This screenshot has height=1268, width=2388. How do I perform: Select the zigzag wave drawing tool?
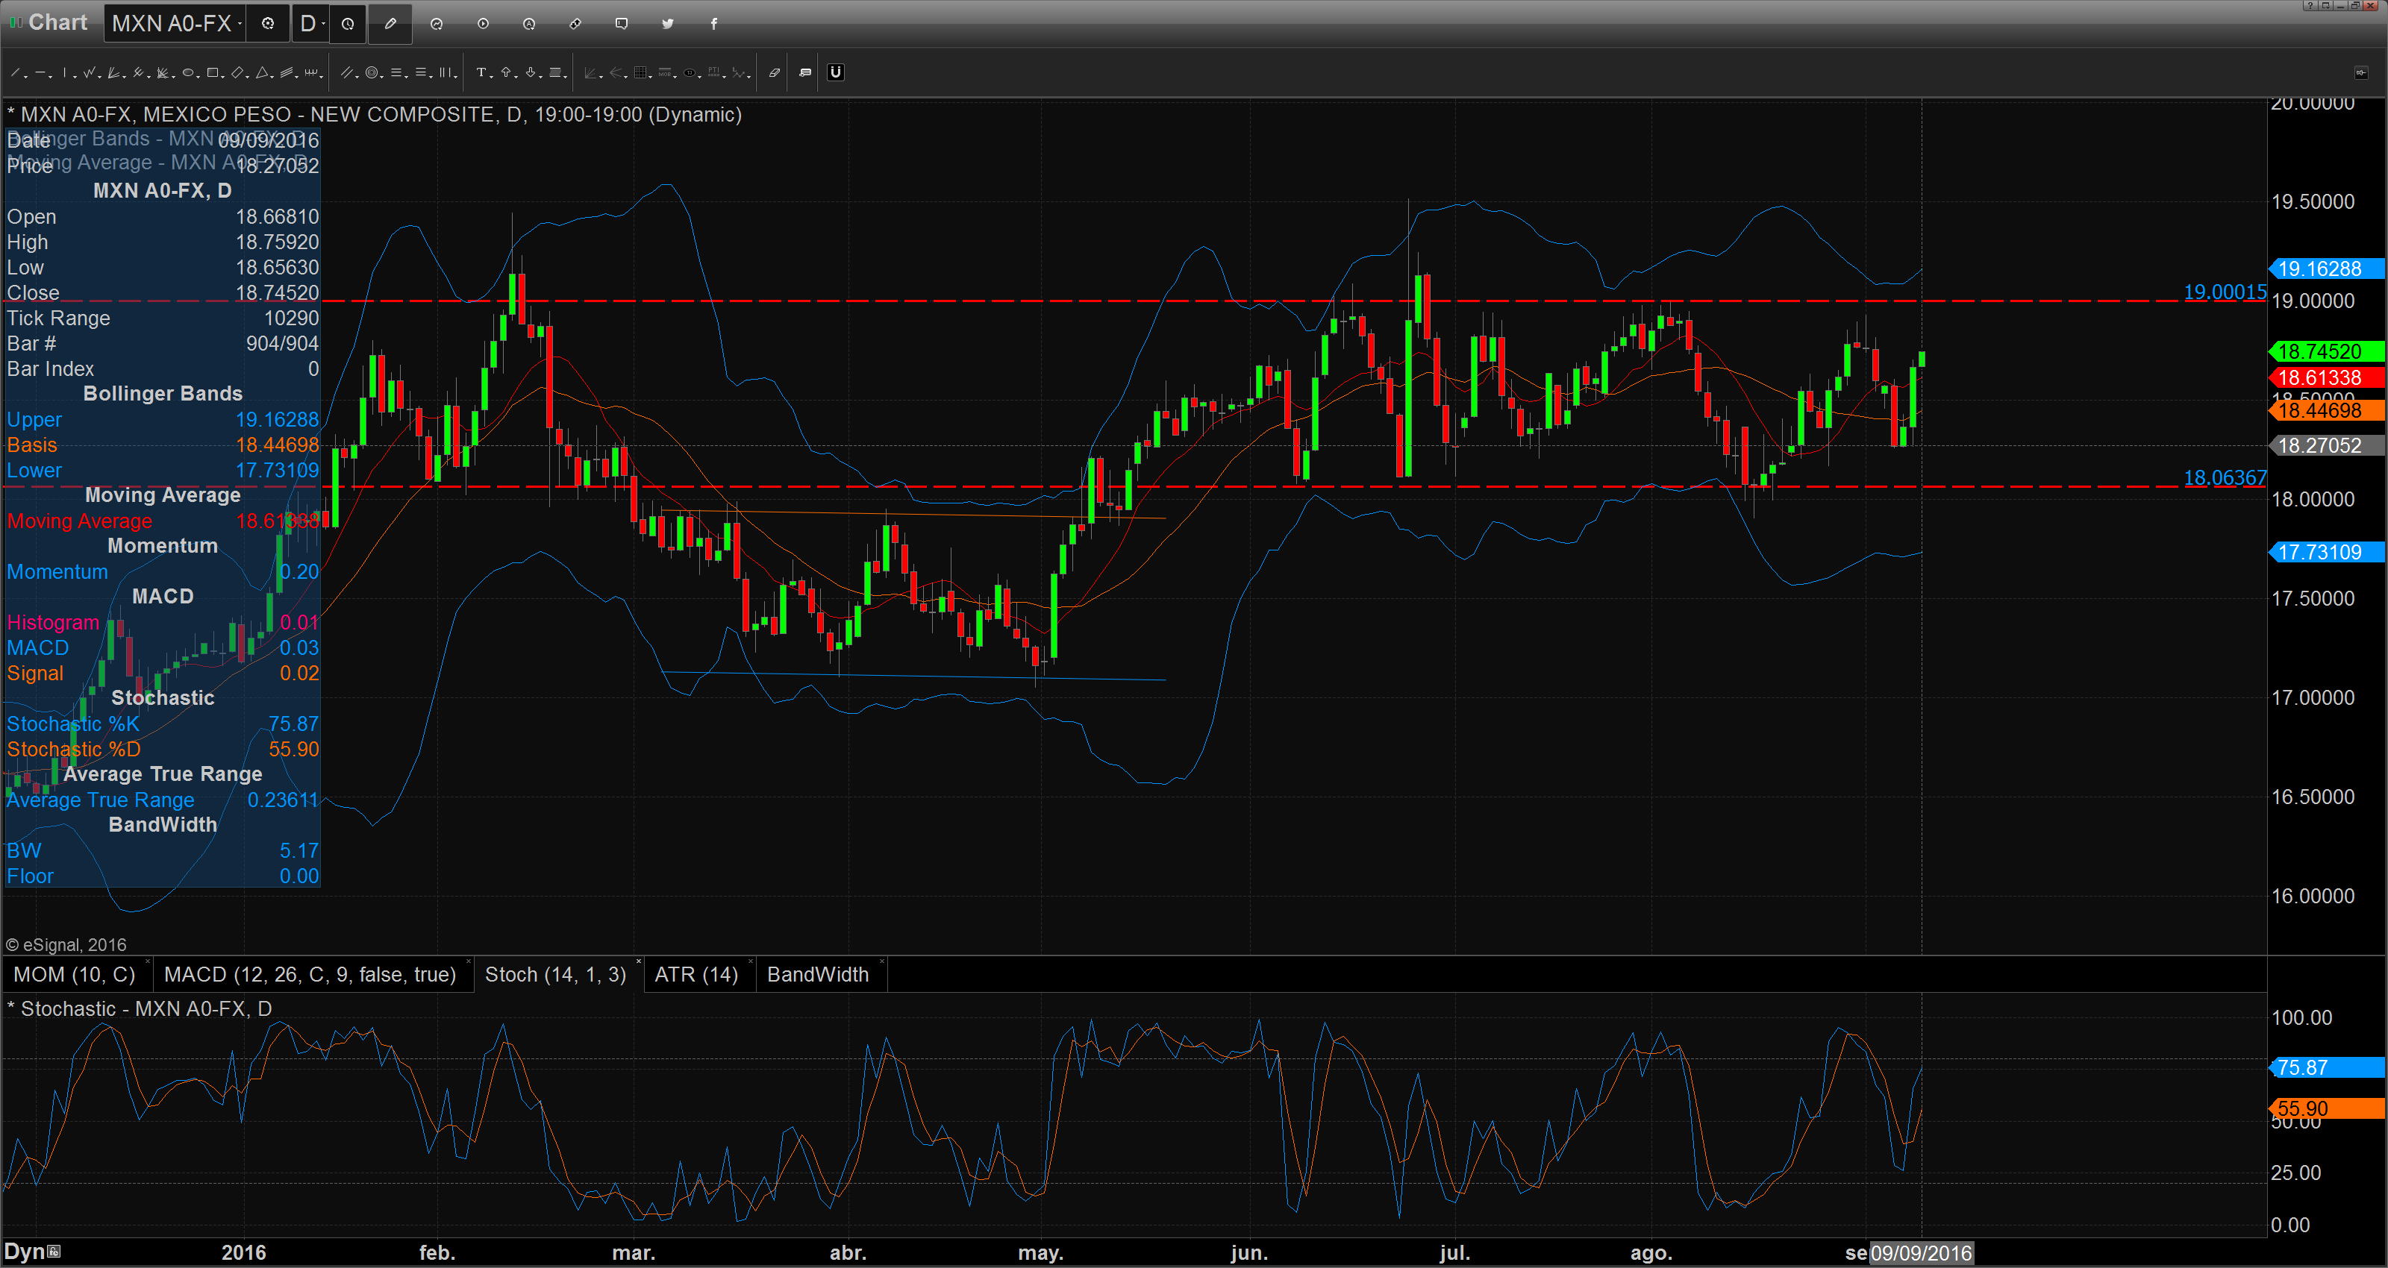point(89,72)
